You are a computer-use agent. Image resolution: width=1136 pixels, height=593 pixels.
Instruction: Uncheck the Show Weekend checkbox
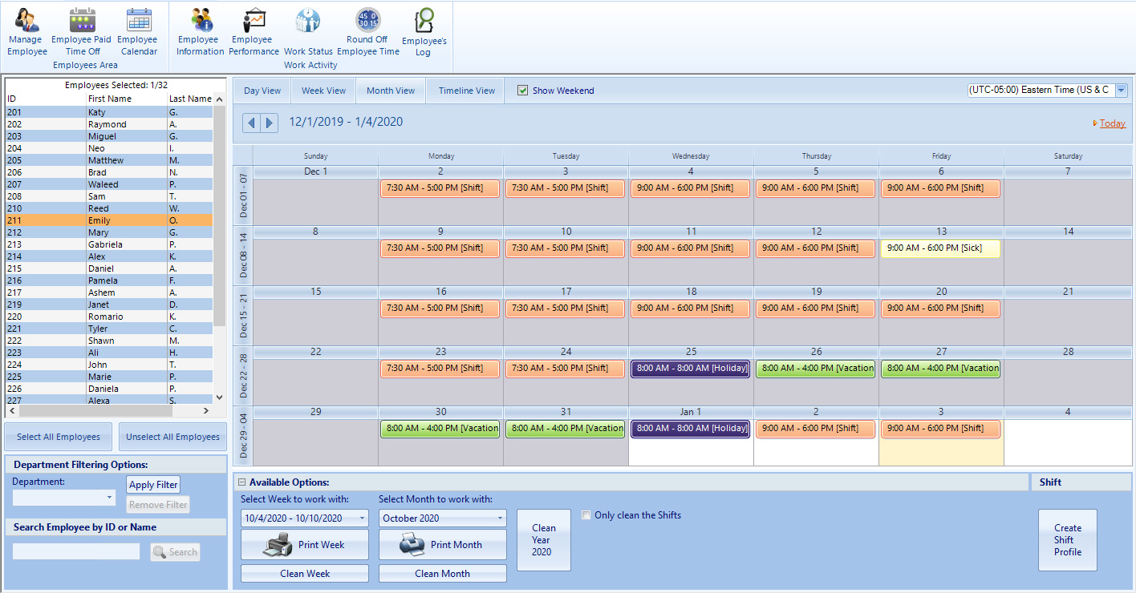[x=523, y=91]
